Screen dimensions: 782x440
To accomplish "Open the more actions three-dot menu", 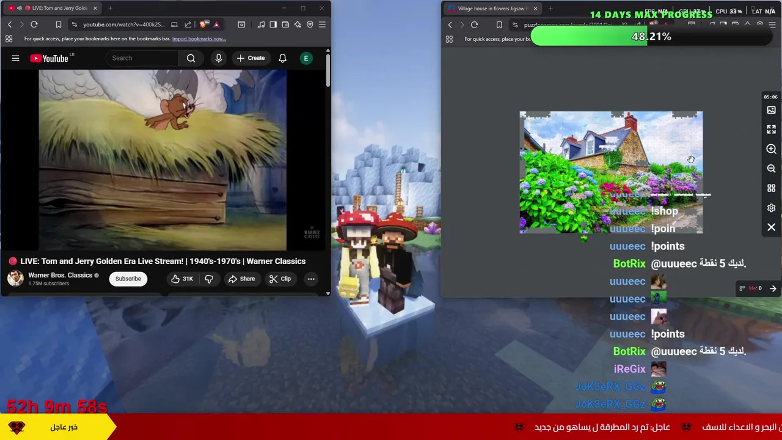I will tap(311, 279).
